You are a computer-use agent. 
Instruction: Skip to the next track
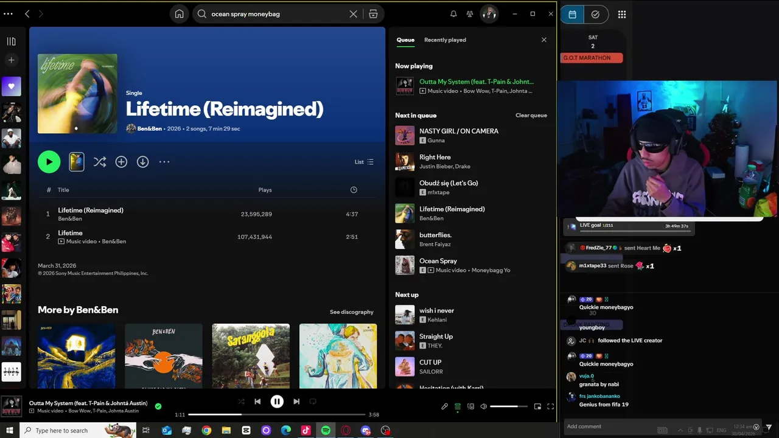[x=296, y=401]
